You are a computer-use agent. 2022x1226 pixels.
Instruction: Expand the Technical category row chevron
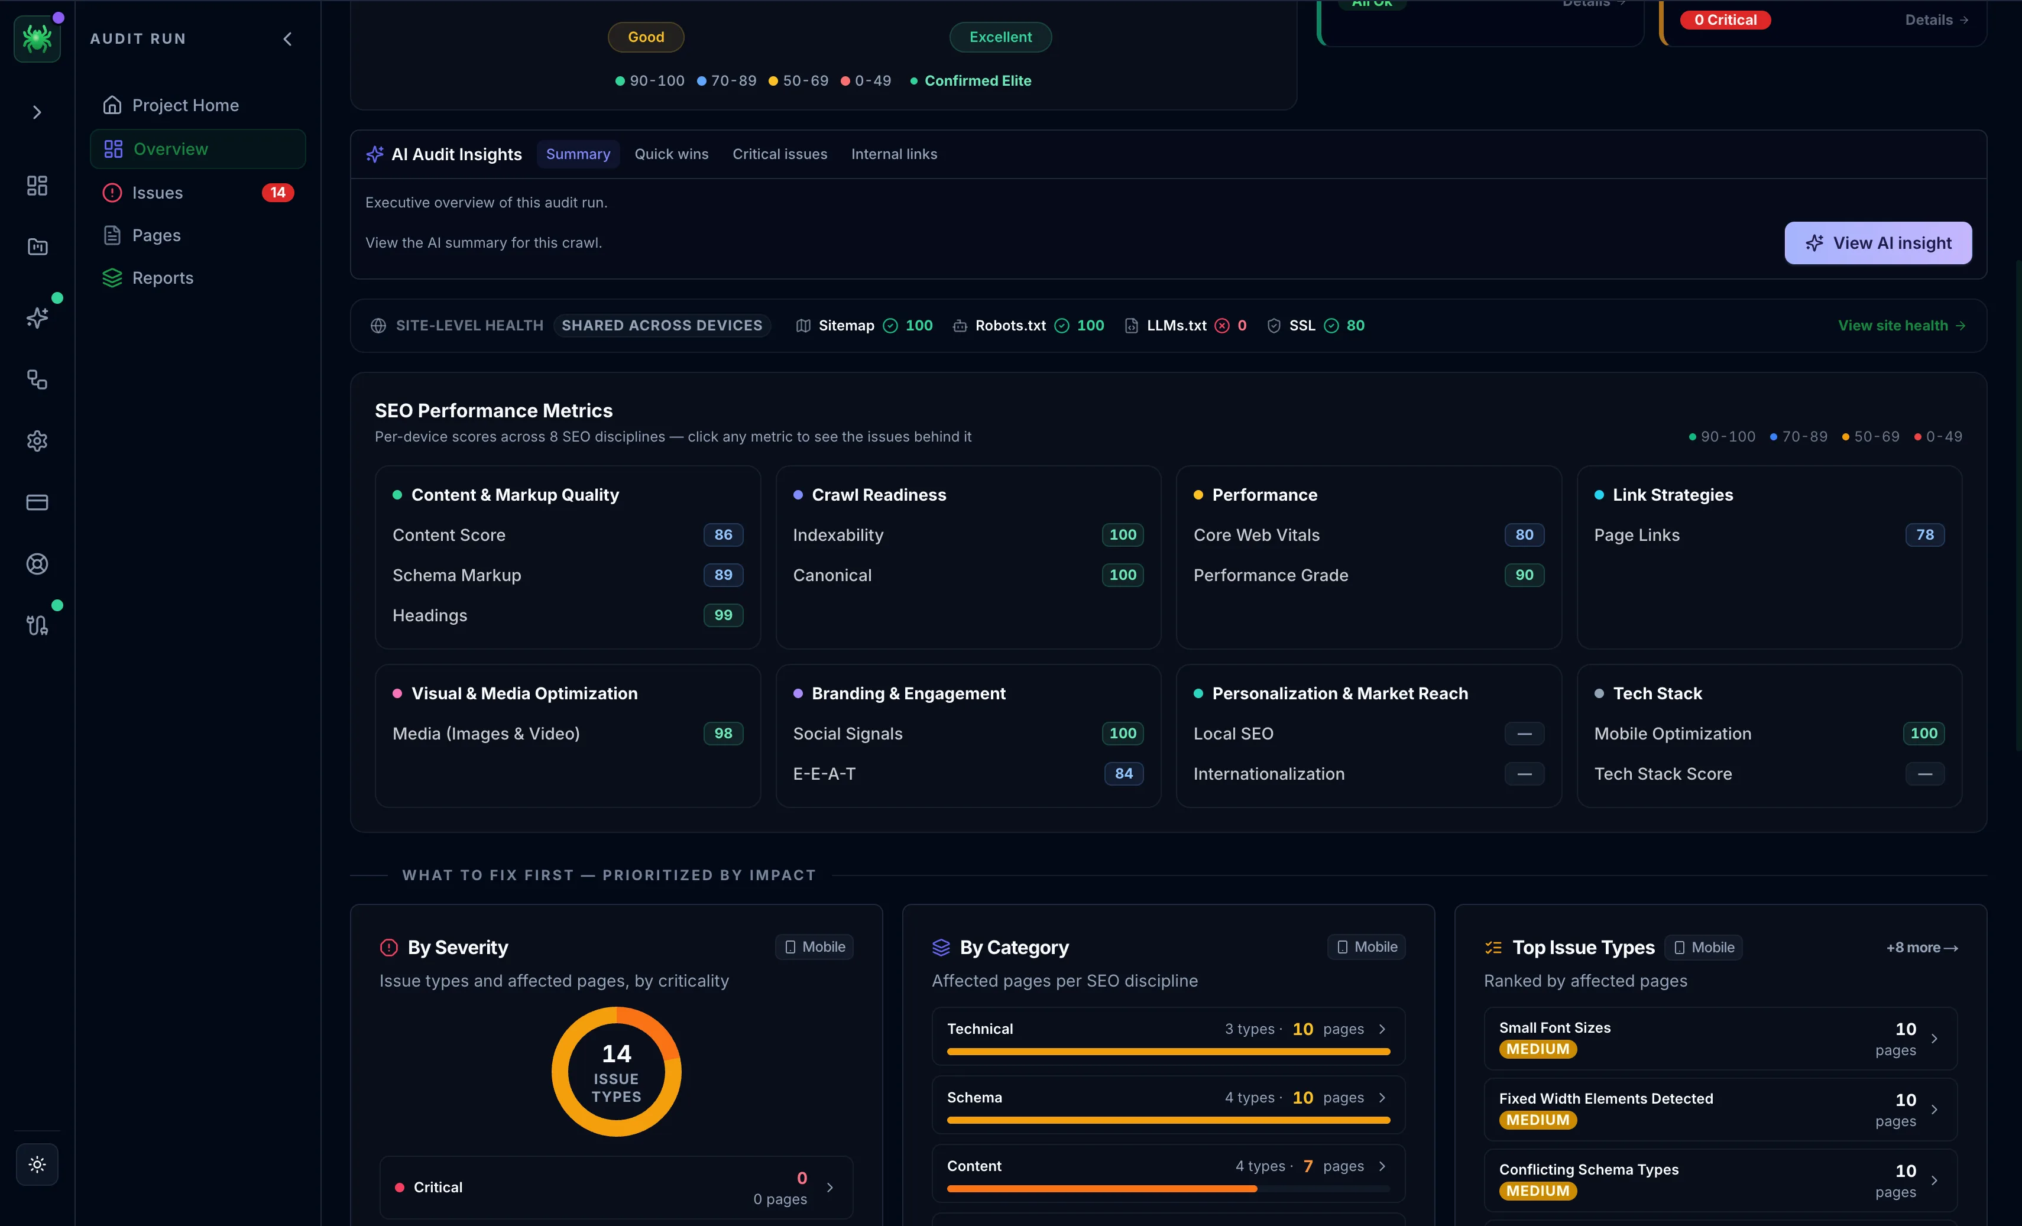1382,1029
